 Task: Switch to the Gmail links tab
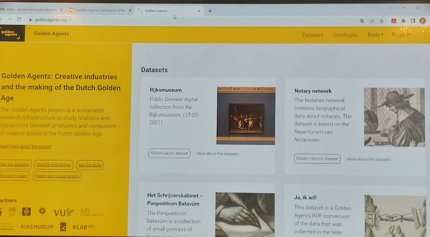click(32, 10)
